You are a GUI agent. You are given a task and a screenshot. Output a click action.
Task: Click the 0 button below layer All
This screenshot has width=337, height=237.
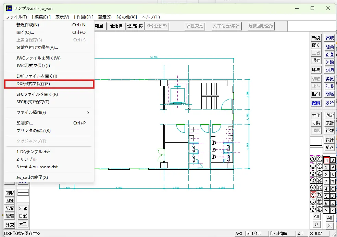click(x=316, y=225)
